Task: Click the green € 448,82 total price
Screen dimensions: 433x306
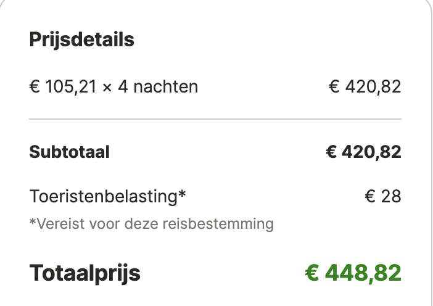Action: coord(353,273)
